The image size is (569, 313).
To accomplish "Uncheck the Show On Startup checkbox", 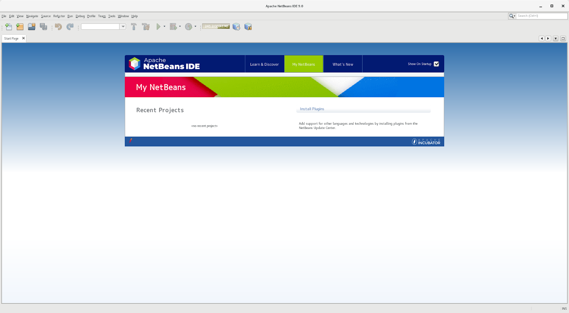I will 436,64.
